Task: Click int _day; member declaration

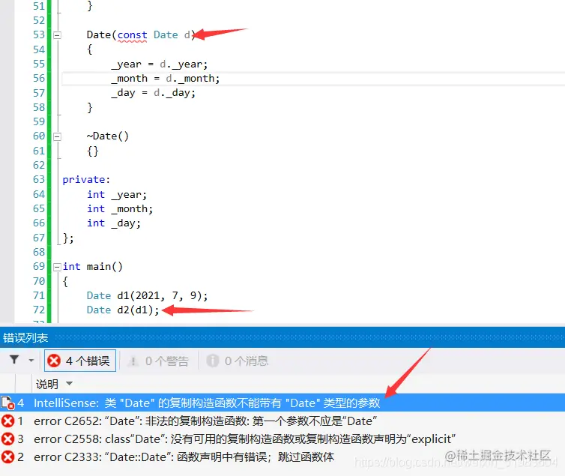Action: coord(114,223)
